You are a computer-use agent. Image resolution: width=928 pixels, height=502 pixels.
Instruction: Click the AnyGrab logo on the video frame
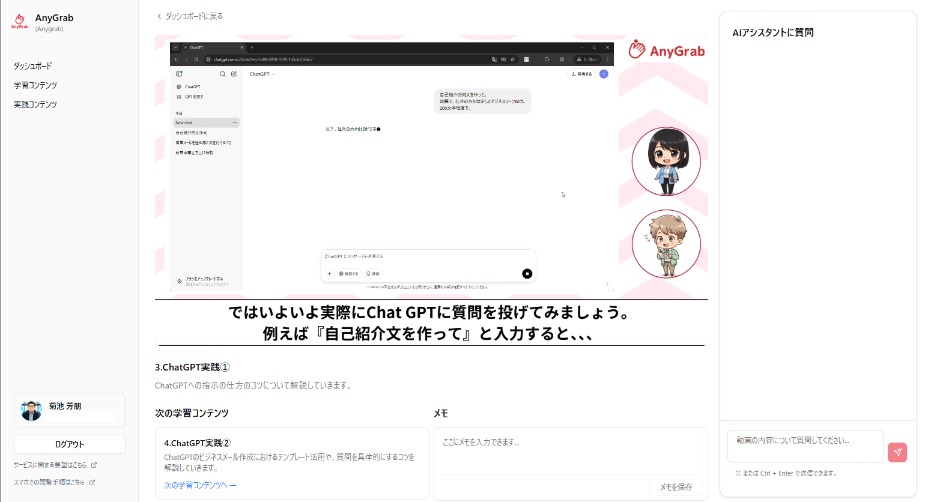667,50
